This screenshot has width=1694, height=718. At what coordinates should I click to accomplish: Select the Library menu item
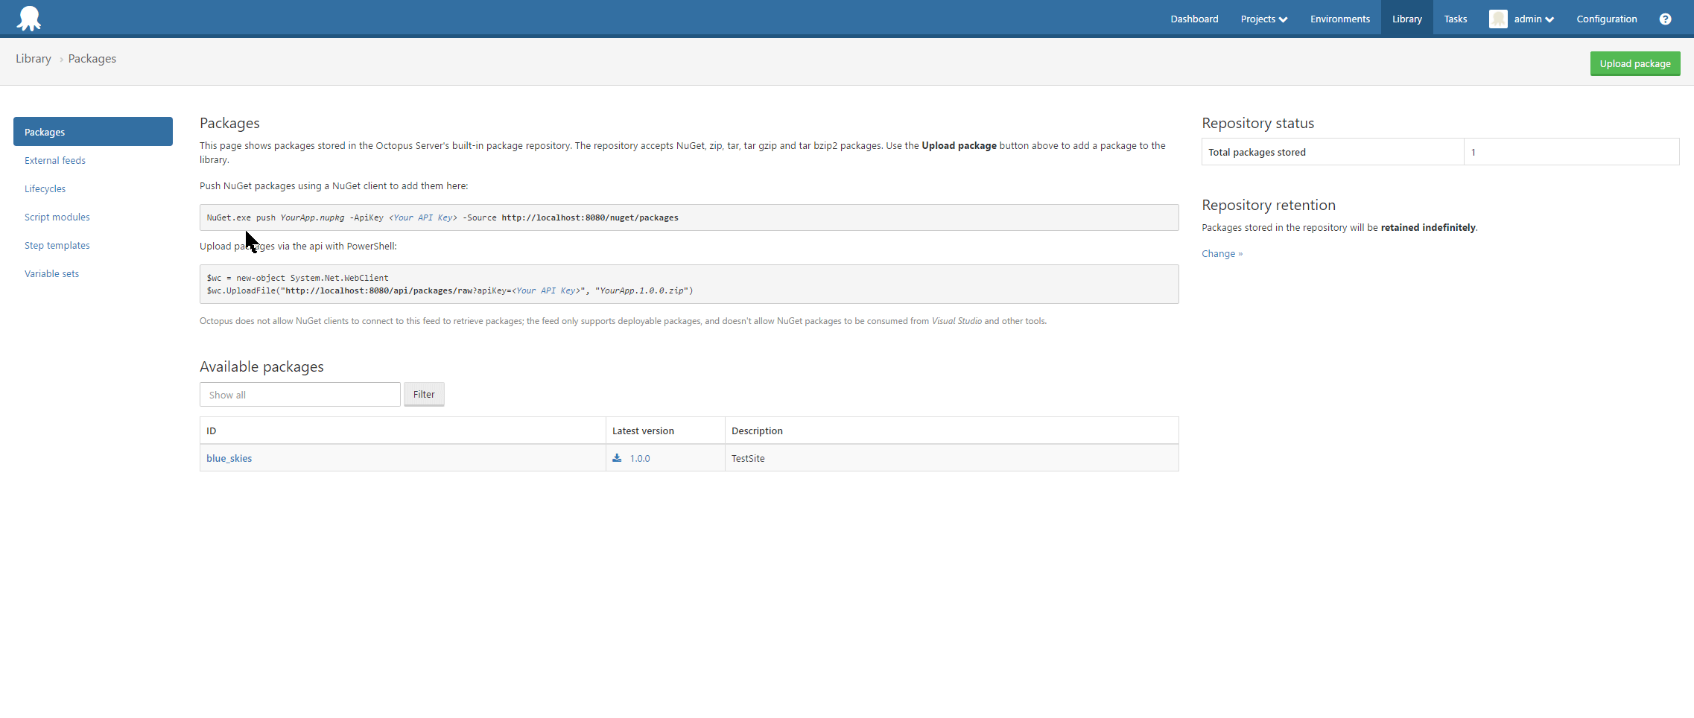pos(1406,19)
